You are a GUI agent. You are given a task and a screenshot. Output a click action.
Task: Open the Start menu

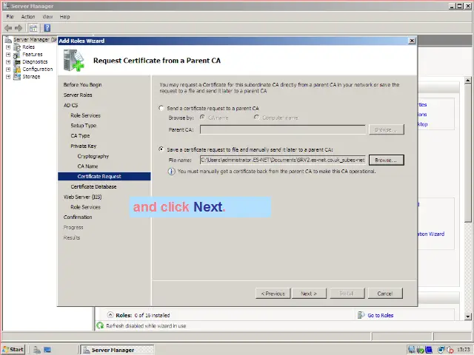13,350
